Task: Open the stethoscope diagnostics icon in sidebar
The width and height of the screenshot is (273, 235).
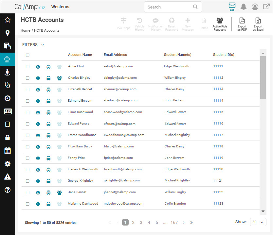Action: pos(8,85)
